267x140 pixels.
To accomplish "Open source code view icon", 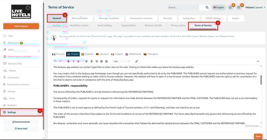I will click(x=258, y=61).
